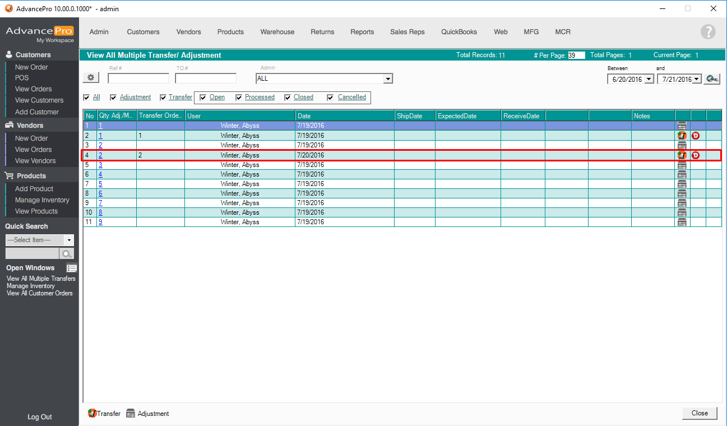Click the Adjustment legend icon at bottom

coord(131,414)
